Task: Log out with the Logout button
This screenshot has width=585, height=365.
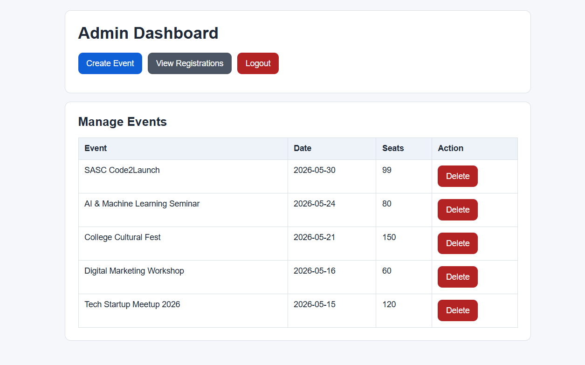Action: click(x=258, y=63)
